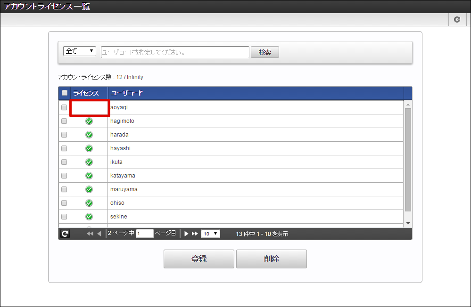Click the scrollbar down arrow
Viewport: 471px width, 307px height.
click(408, 223)
